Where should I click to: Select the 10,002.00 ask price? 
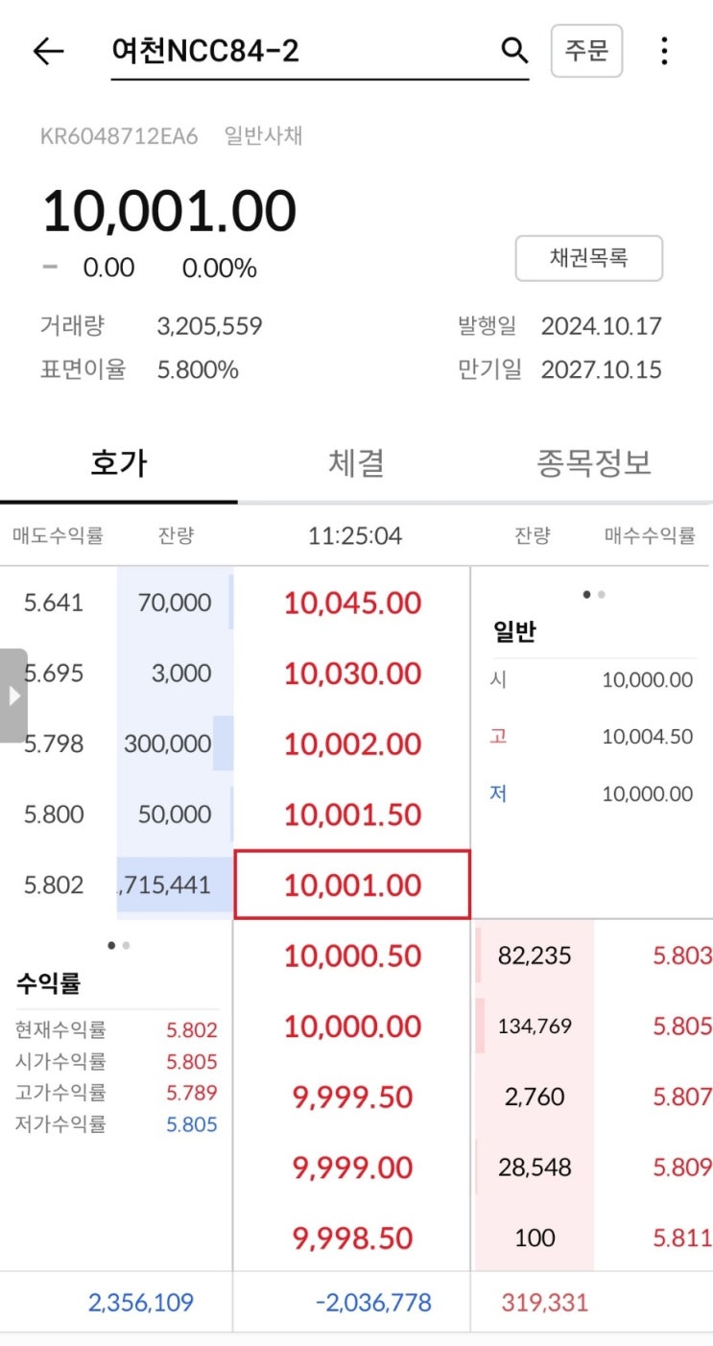[352, 744]
